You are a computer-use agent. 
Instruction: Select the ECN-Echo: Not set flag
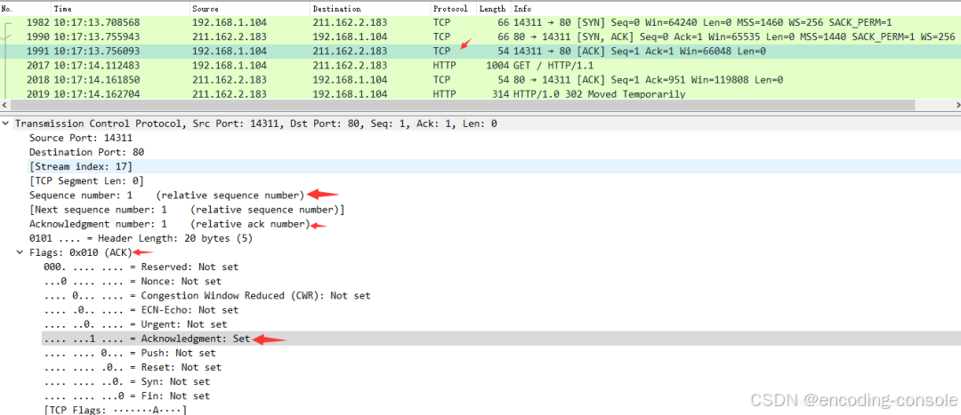pos(141,310)
